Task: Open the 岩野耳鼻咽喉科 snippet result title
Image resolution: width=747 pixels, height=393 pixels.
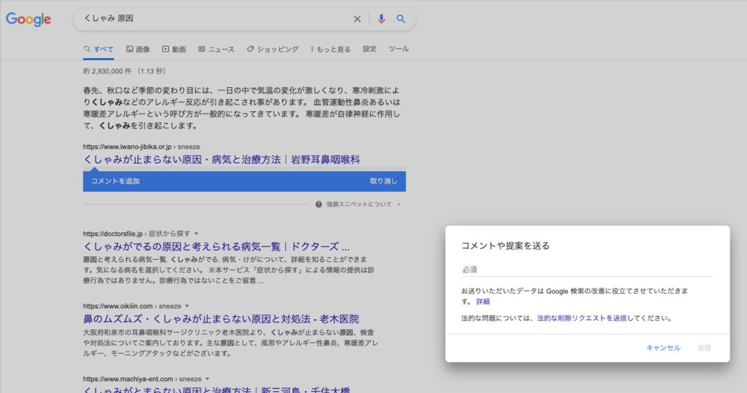Action: pos(222,160)
